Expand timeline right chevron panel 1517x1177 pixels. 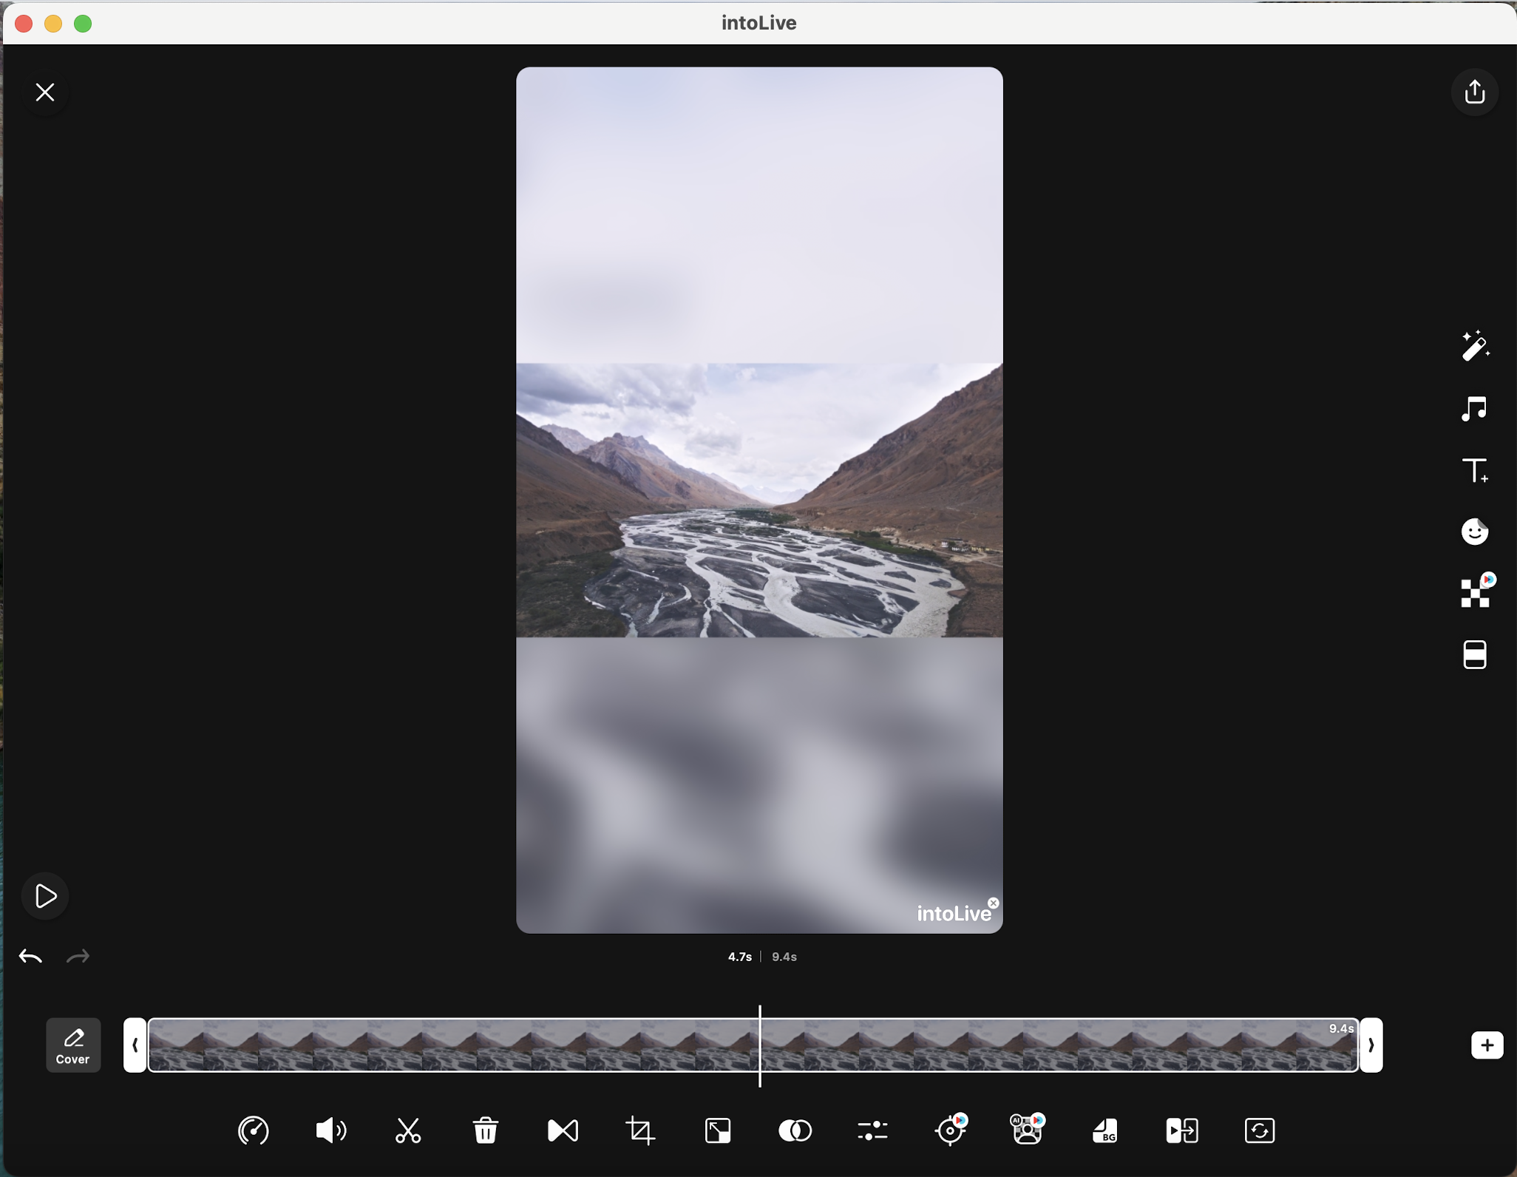point(1371,1044)
